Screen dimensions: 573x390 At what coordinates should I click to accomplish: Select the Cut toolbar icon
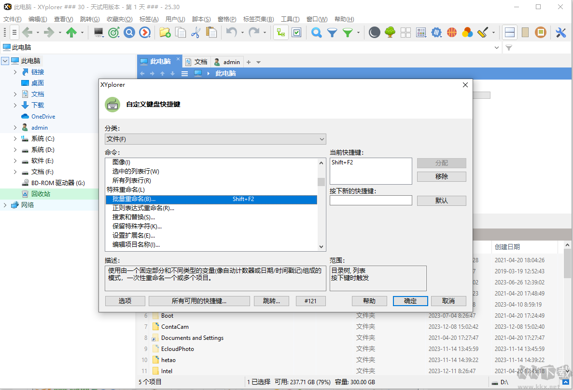click(196, 32)
